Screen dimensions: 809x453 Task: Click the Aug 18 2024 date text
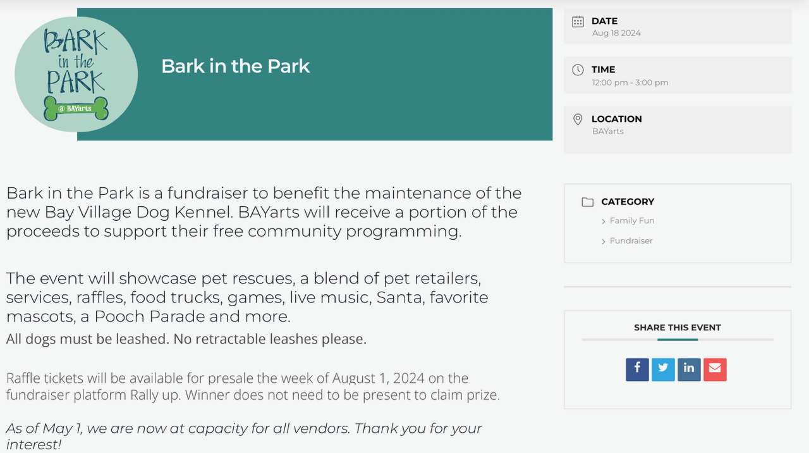[616, 33]
